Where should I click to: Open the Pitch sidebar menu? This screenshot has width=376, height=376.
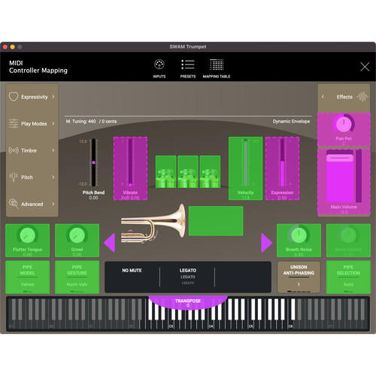point(32,177)
